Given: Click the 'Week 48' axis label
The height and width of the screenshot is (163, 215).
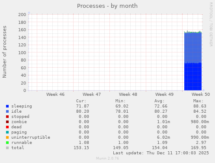Looking at the screenshot, I should [x=128, y=95].
